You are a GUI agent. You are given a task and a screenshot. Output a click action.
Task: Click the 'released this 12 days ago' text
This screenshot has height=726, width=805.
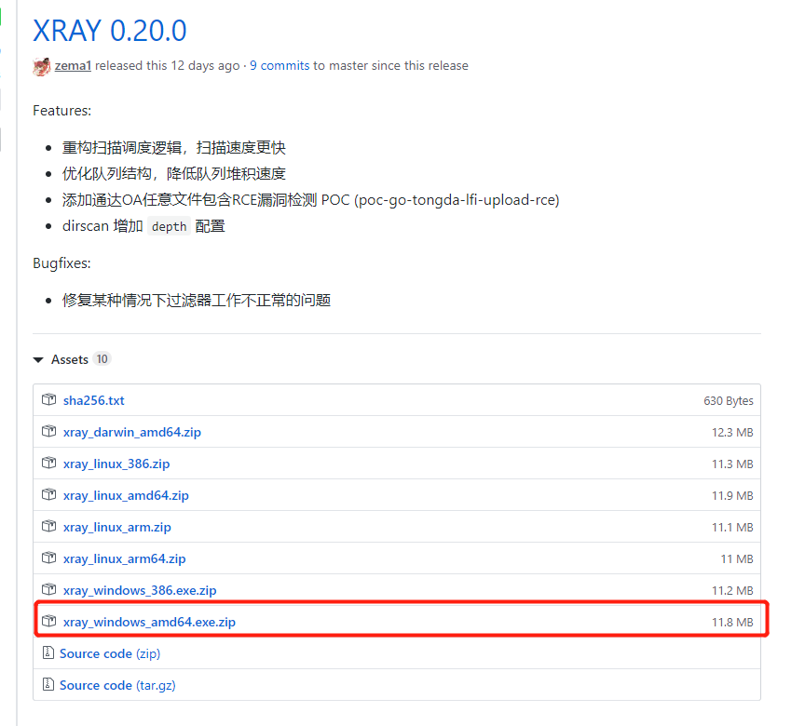168,66
